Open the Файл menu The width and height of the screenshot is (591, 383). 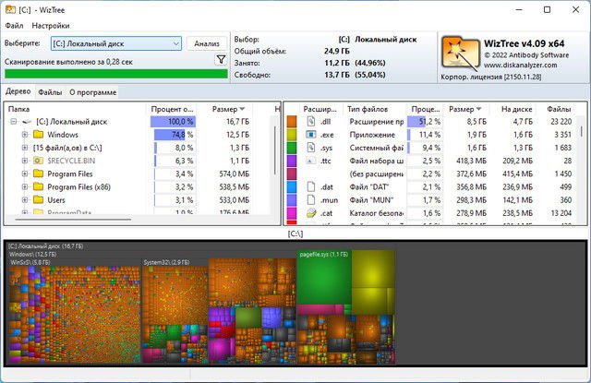click(x=16, y=25)
